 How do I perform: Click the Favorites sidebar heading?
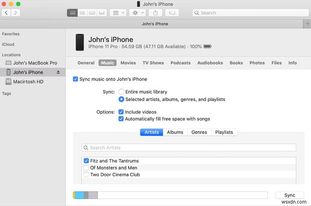pos(11,34)
